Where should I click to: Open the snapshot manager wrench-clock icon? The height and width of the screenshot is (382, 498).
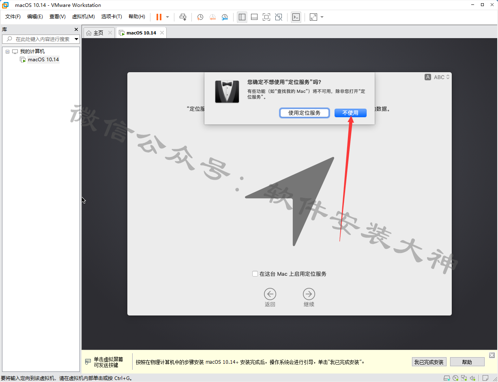225,17
